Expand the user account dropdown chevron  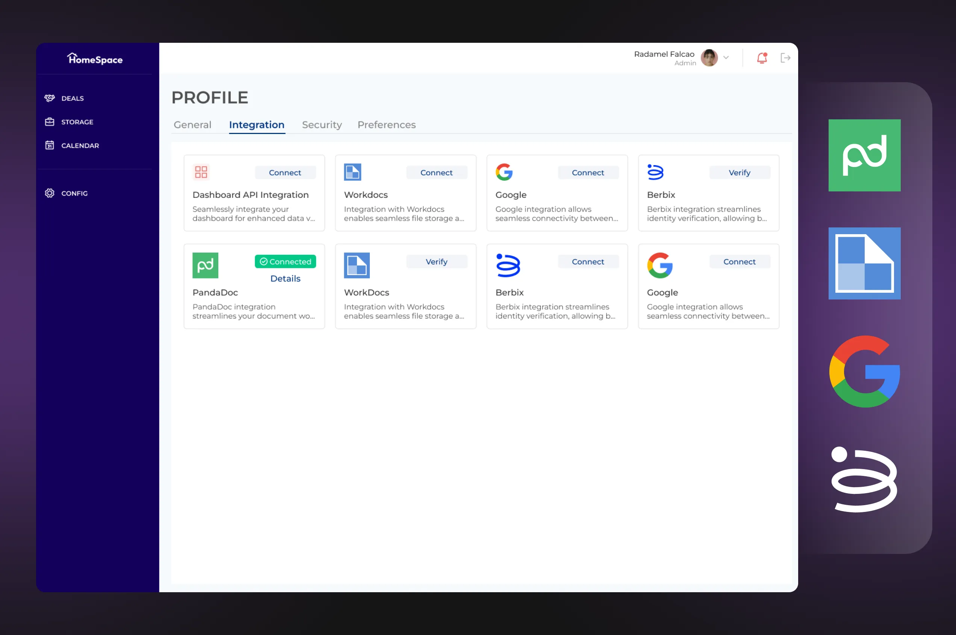click(726, 57)
